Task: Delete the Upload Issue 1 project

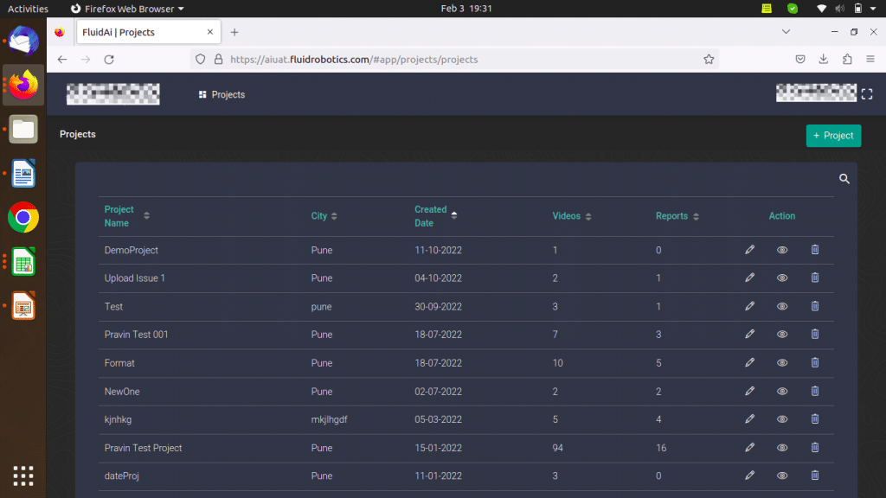Action: (x=814, y=278)
